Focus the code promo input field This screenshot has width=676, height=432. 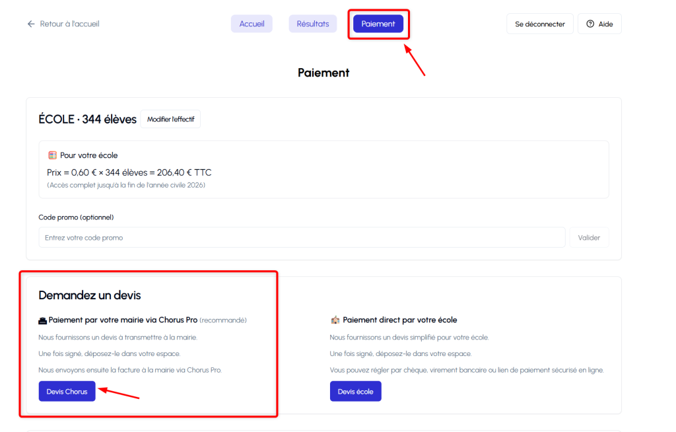click(x=302, y=237)
